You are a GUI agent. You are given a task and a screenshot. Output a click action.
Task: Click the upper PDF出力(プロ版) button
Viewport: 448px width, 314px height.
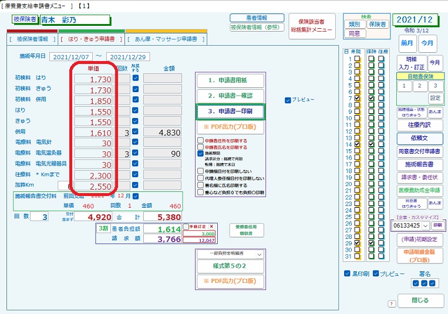tap(230, 127)
